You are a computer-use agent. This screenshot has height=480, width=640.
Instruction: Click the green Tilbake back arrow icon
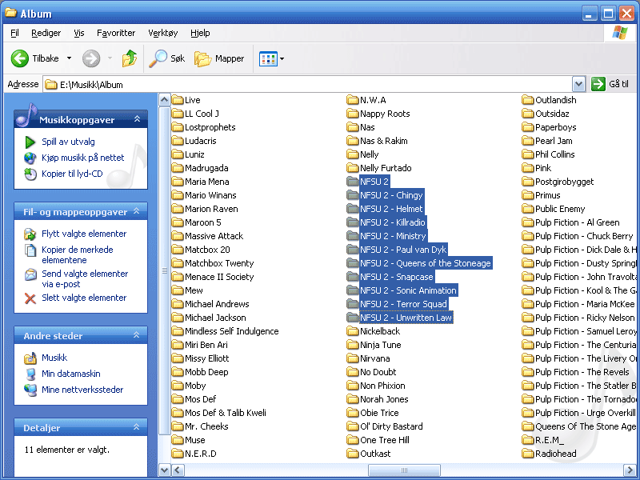click(19, 58)
